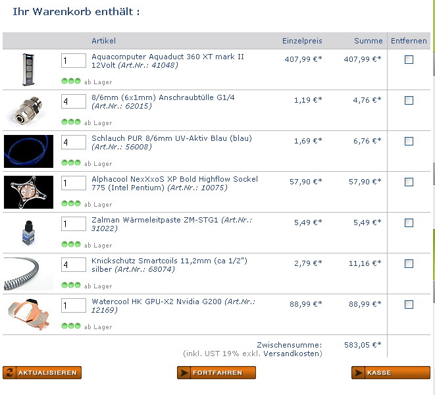Select remove checkbox for Zalman Wärmeleitpaste

(409, 223)
